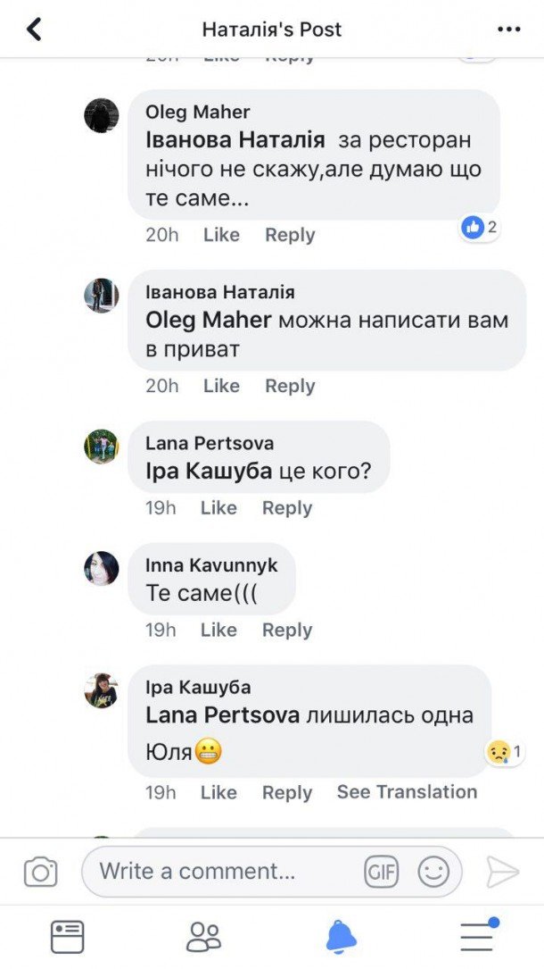
Task: Like Oleg Maher's comment
Action: click(x=221, y=235)
